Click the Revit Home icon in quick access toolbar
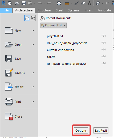The height and width of the screenshot is (138, 114). click(10, 3)
